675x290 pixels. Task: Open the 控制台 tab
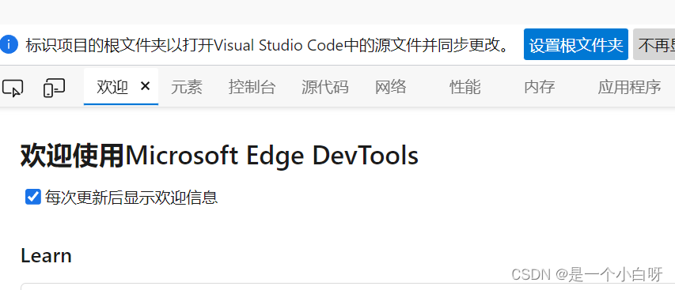tap(252, 87)
